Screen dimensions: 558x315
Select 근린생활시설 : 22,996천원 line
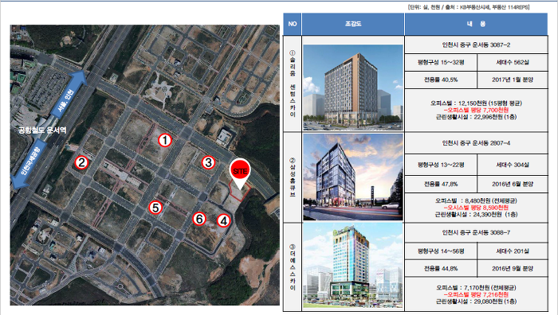click(x=476, y=117)
